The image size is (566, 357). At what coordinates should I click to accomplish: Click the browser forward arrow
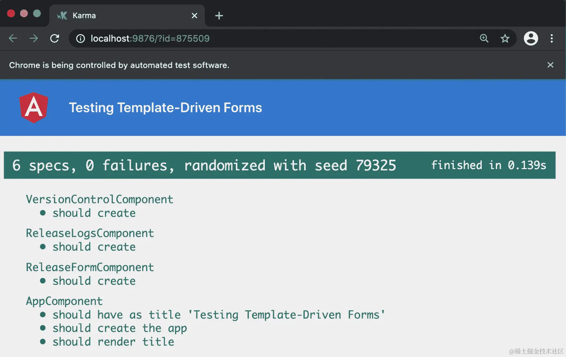point(34,38)
